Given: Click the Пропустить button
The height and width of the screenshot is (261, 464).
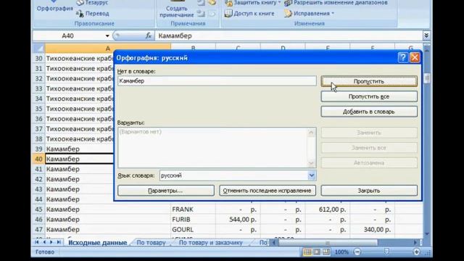Looking at the screenshot, I should click(x=369, y=81).
